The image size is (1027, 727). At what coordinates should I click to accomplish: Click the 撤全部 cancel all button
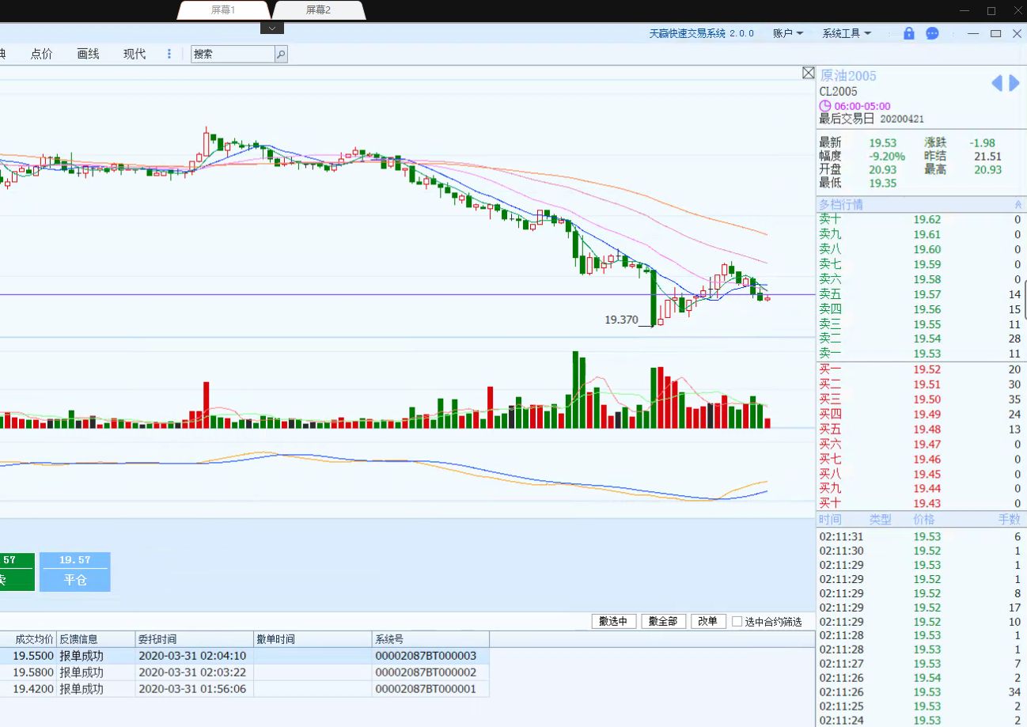663,622
